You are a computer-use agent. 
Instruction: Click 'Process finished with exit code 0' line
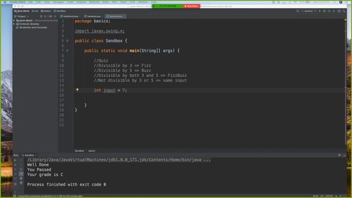point(67,185)
